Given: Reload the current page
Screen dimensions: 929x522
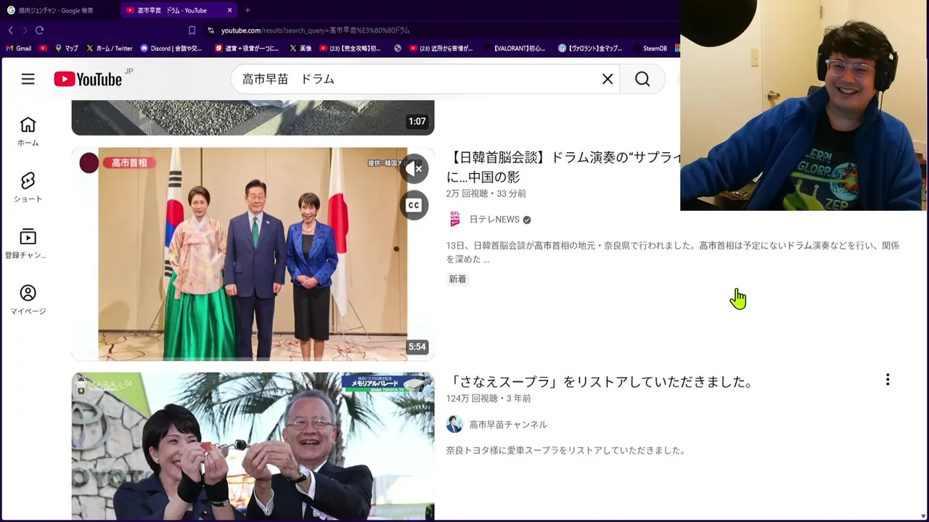Looking at the screenshot, I should [39, 30].
